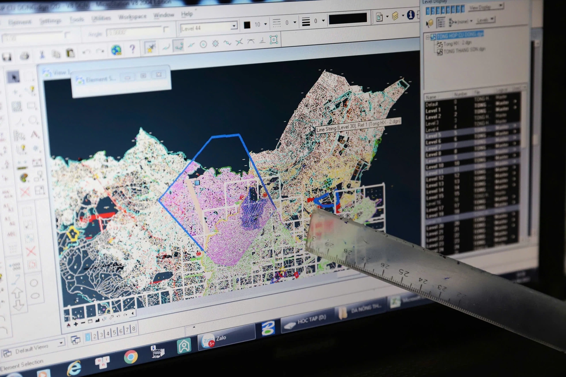
Task: Click the Level Manager stacked layers icon
Action: click(x=395, y=16)
